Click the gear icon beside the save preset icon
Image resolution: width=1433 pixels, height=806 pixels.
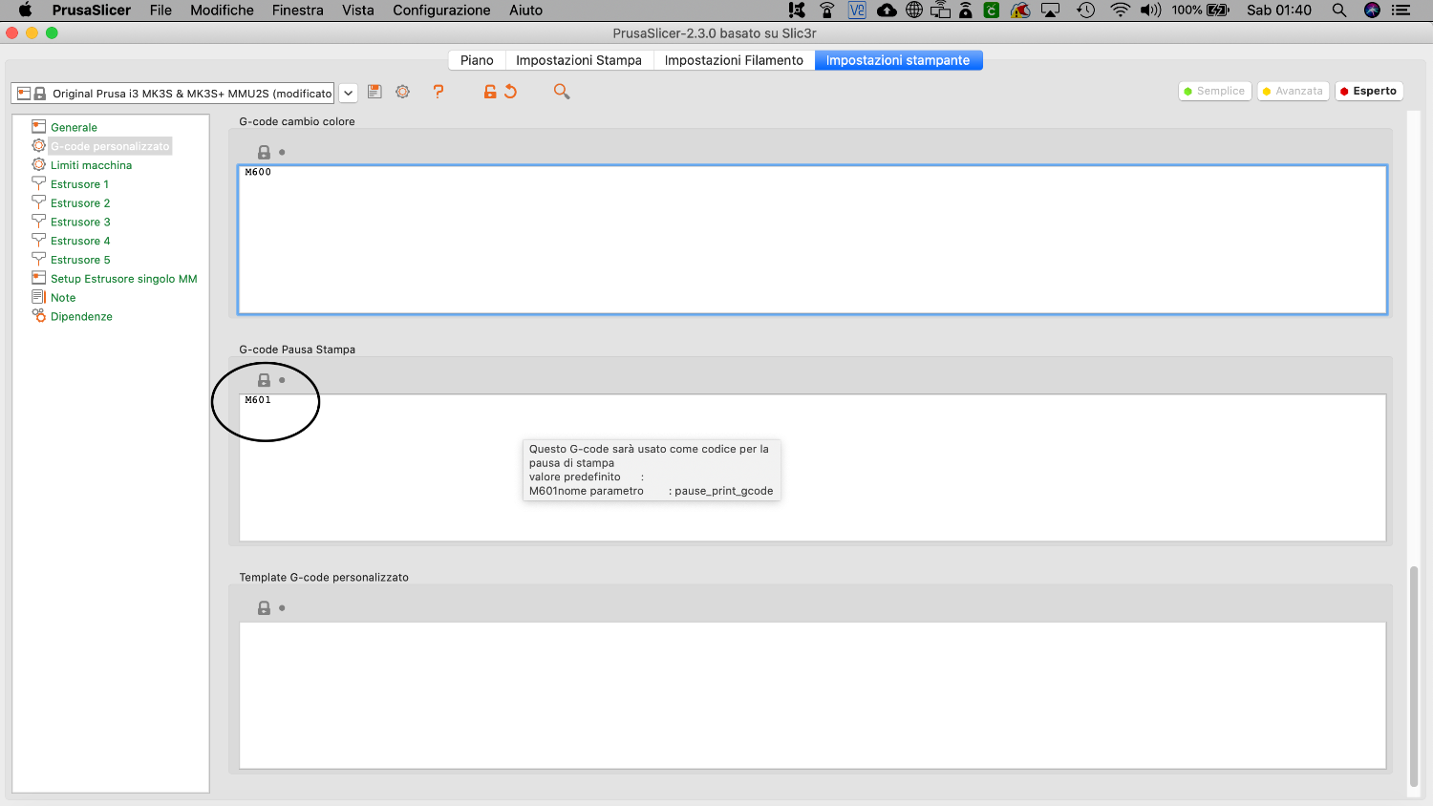tap(403, 92)
